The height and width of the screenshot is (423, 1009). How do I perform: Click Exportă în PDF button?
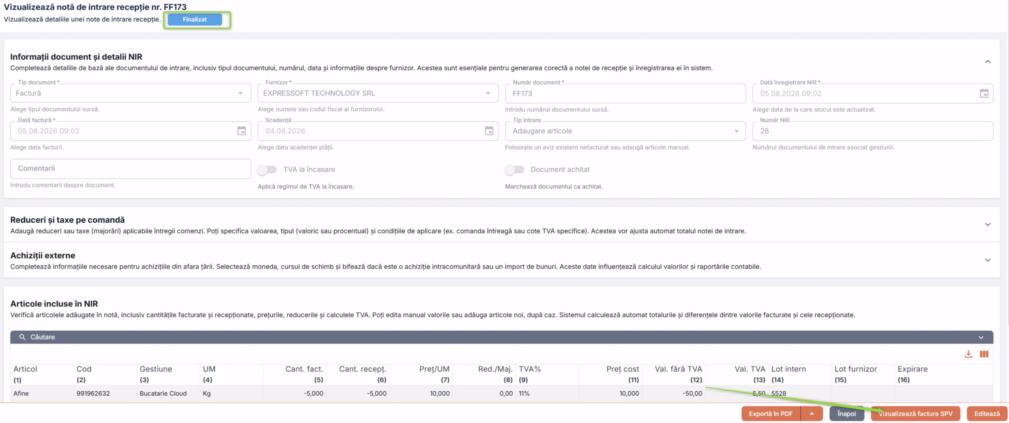pyautogui.click(x=770, y=414)
